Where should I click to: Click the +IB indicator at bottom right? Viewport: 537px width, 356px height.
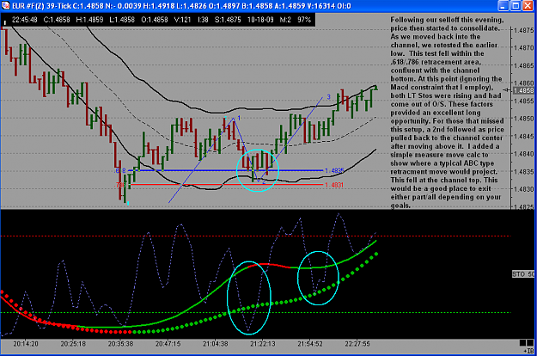528,351
